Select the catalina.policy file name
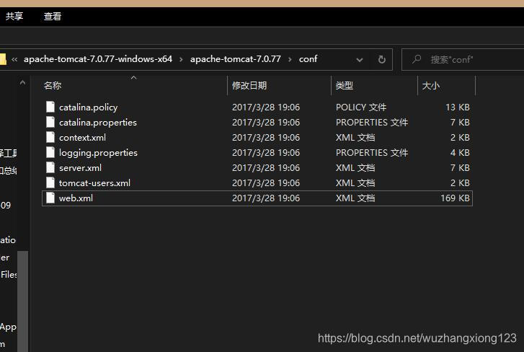524x352 pixels. [x=88, y=107]
